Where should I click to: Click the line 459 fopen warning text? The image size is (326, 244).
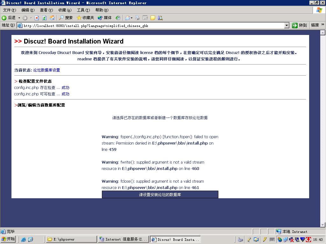160,143
